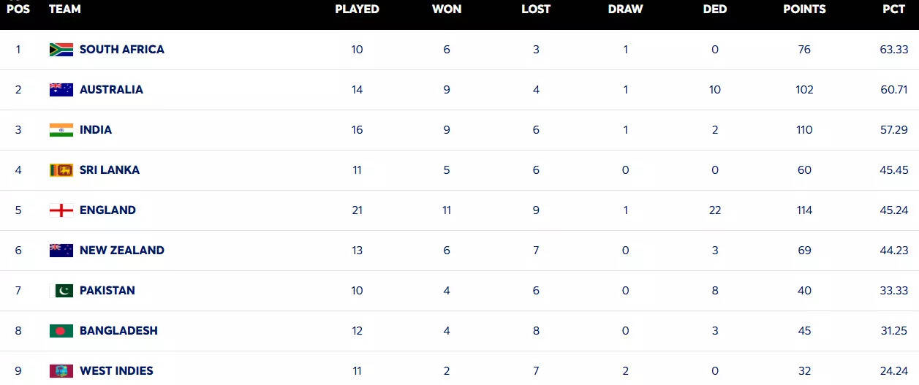This screenshot has height=385, width=919.
Task: Select the INDIA team name
Action: point(96,130)
